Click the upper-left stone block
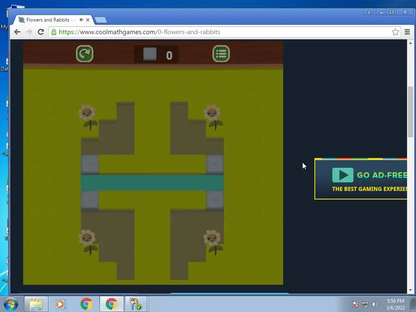Viewport: 416px width, 312px height. click(x=90, y=165)
